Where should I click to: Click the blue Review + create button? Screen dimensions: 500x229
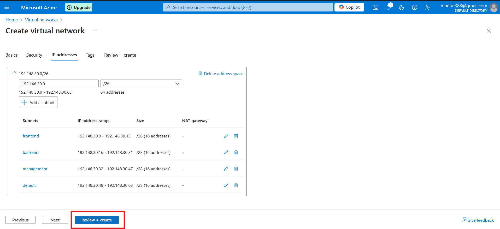(x=97, y=220)
